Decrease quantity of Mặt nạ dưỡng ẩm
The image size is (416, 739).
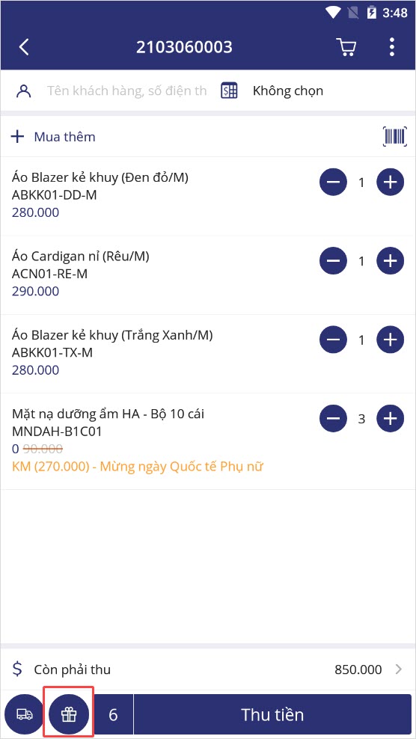tap(334, 419)
